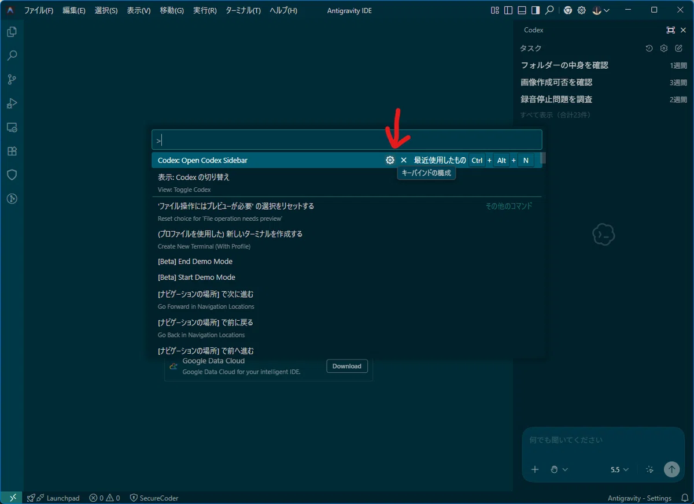Focus the 何でも聞いてください chat input
Viewport: 694px width, 504px height.
603,440
